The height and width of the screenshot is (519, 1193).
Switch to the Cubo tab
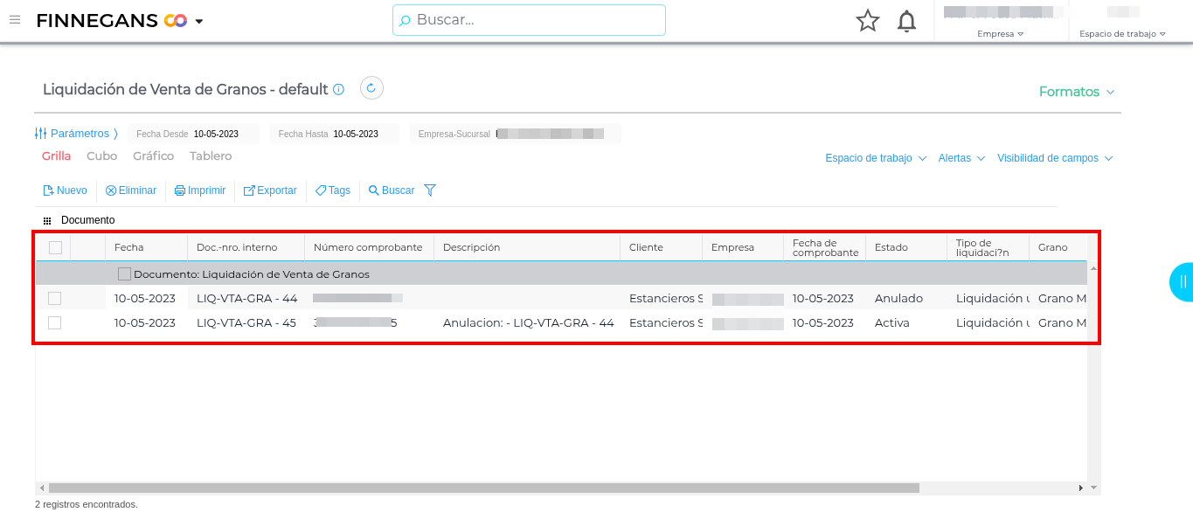tap(102, 156)
